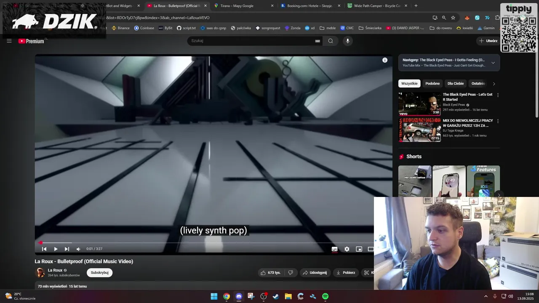The height and width of the screenshot is (303, 539).
Task: Open the Coinbase bookmark
Action: (x=144, y=28)
